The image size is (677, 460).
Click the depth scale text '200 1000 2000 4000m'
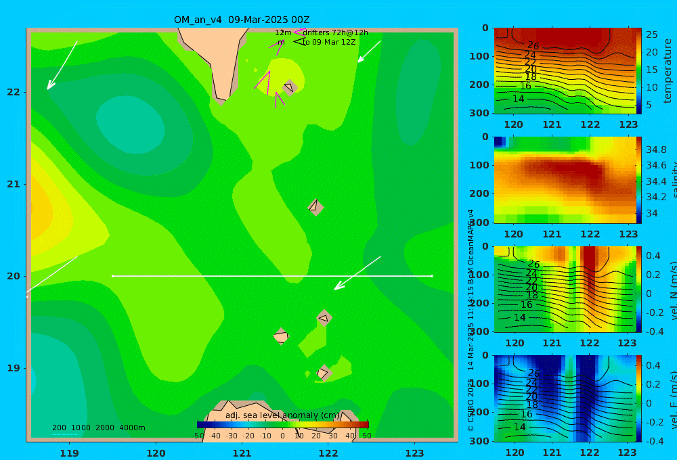(98, 428)
